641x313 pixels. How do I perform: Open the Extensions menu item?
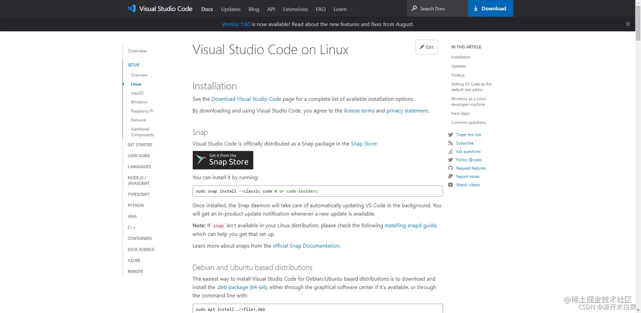(295, 9)
